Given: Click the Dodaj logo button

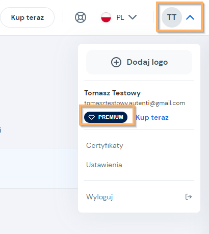Looking at the screenshot, I should (x=139, y=62).
